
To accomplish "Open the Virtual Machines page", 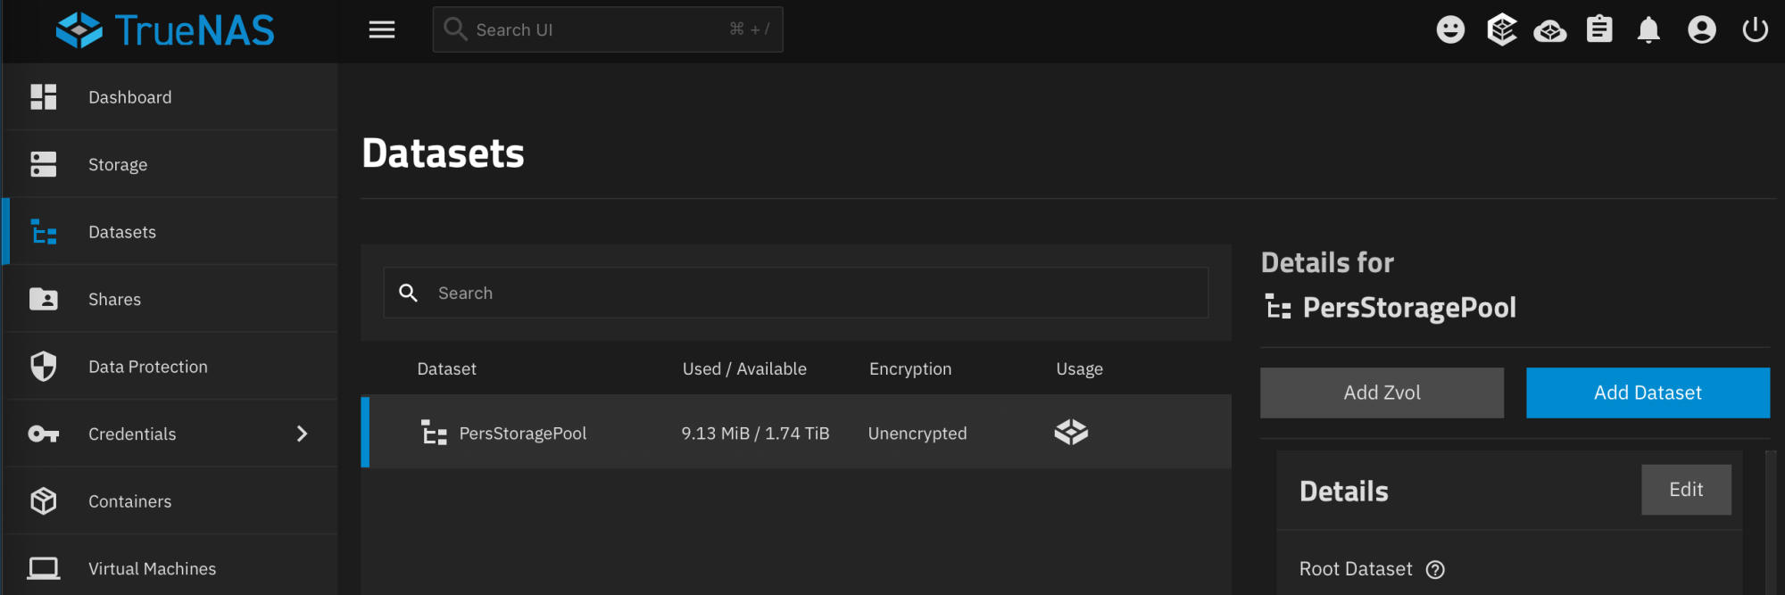I will 152,568.
